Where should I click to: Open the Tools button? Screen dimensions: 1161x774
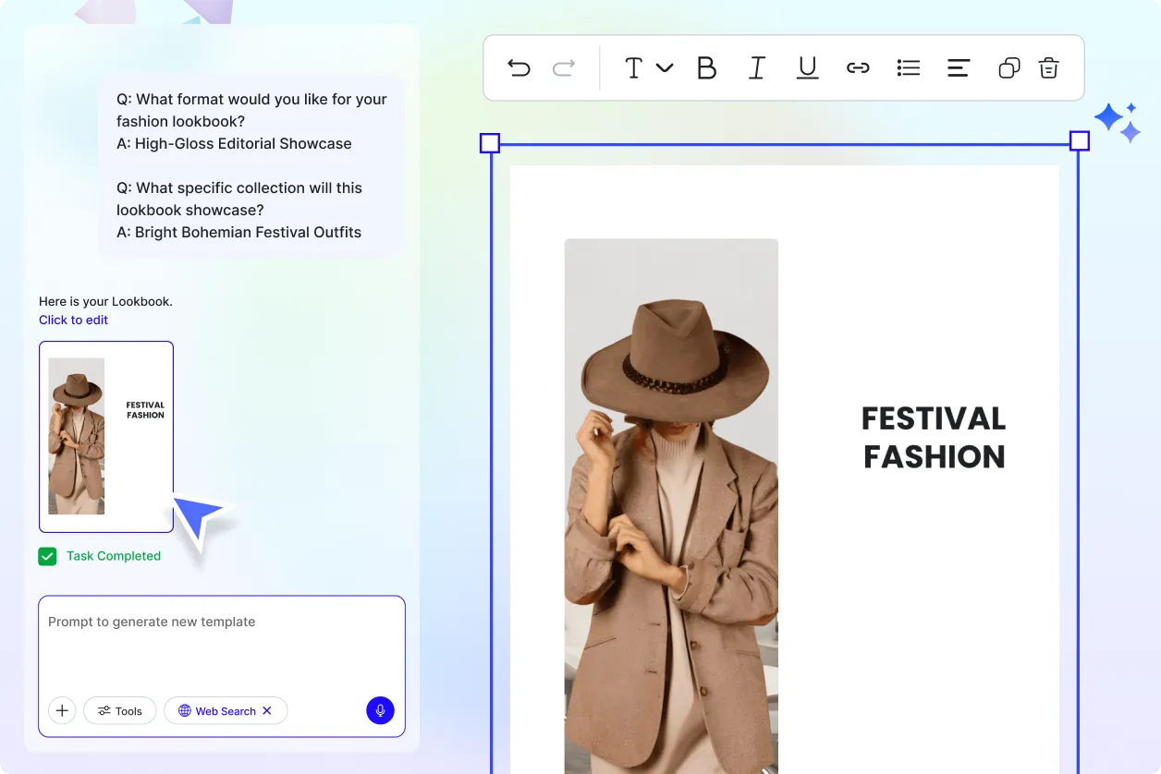coord(120,710)
